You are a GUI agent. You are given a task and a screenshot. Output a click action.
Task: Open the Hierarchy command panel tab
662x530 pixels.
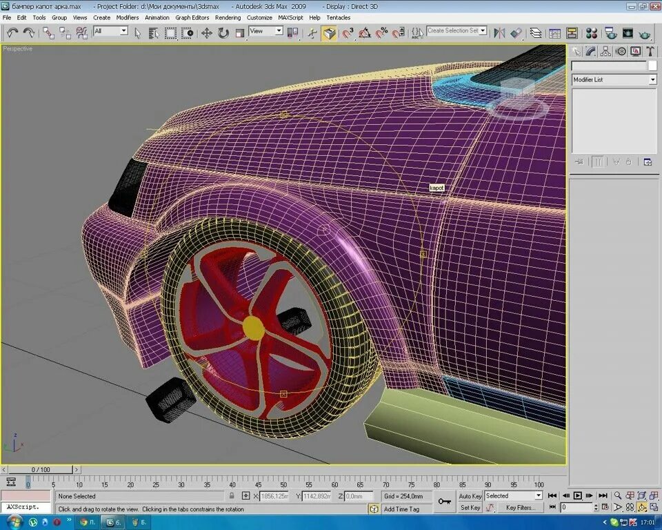pyautogui.click(x=606, y=51)
